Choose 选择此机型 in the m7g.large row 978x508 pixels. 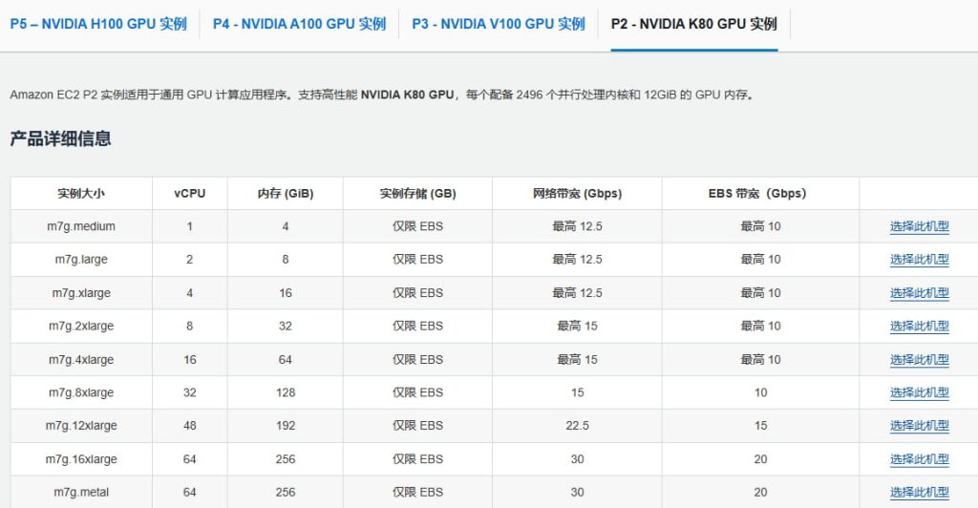[x=920, y=260]
